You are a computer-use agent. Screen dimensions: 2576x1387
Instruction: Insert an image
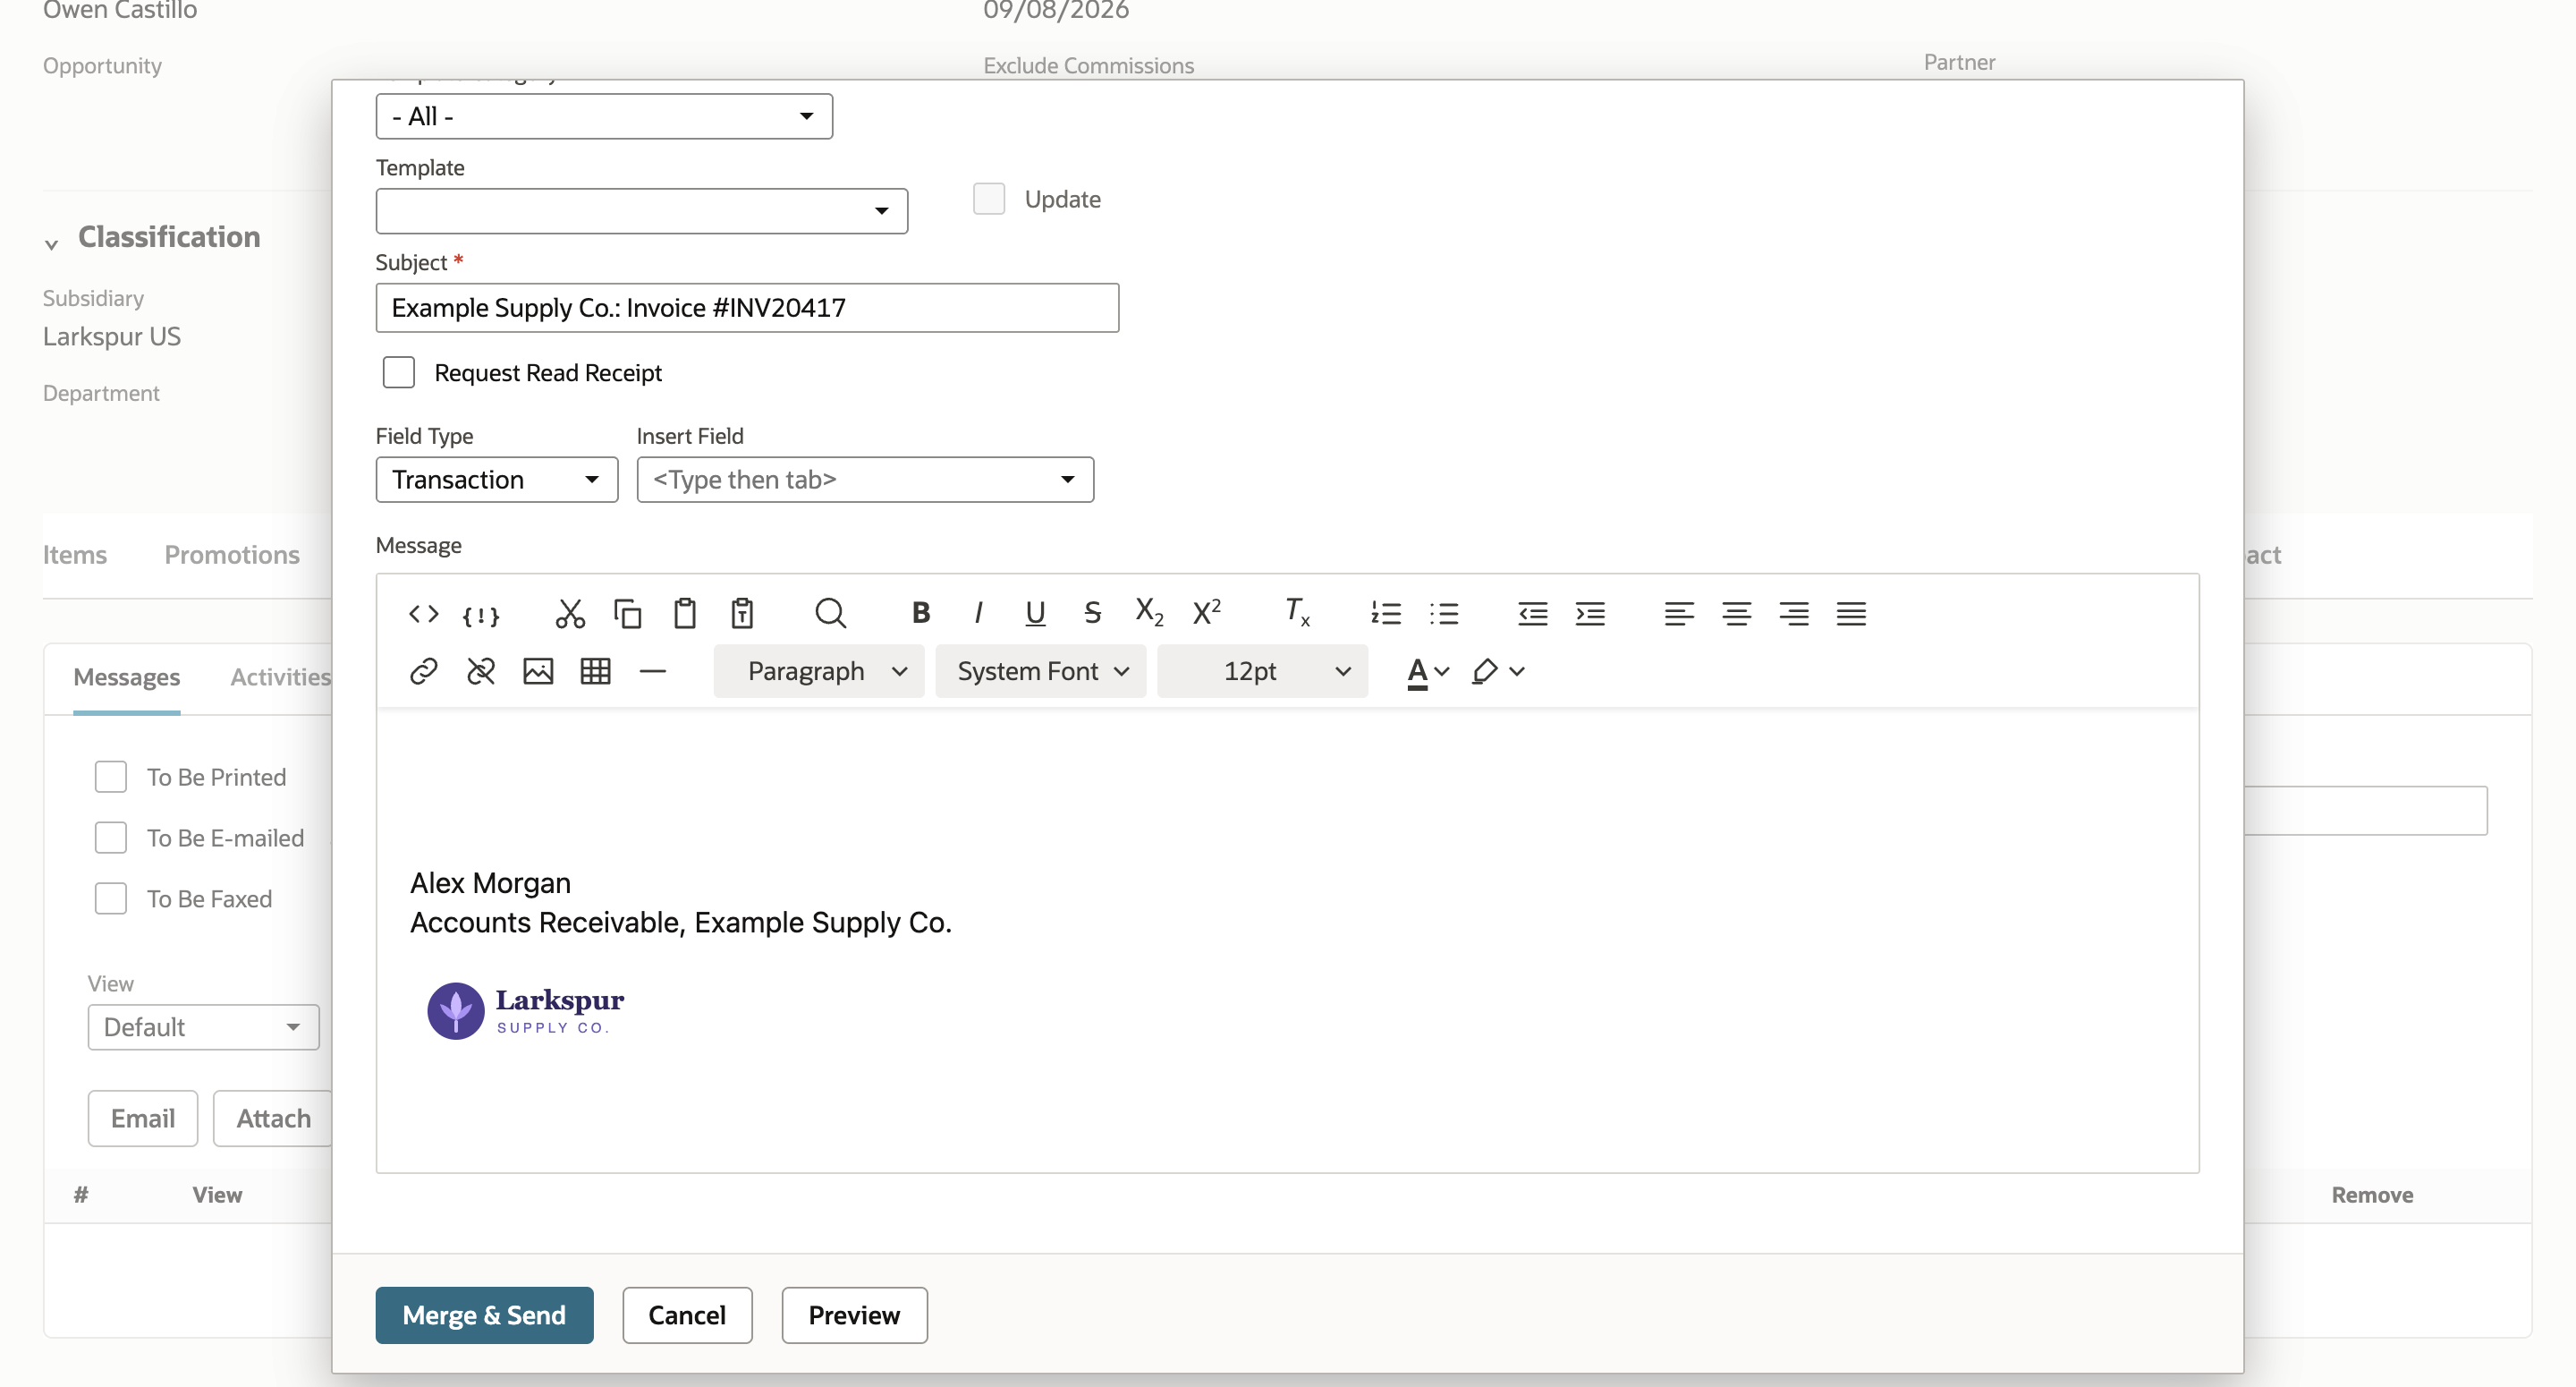pos(538,671)
